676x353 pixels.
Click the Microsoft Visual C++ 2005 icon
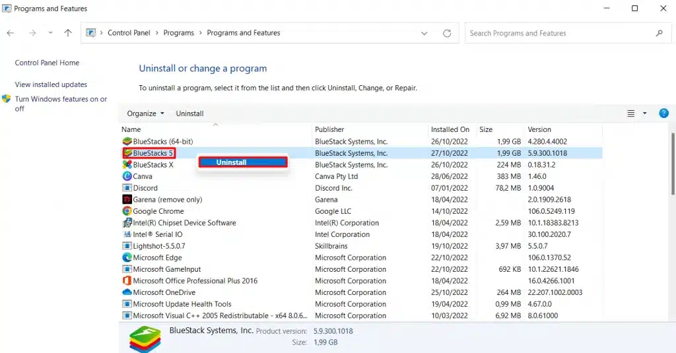coord(127,315)
